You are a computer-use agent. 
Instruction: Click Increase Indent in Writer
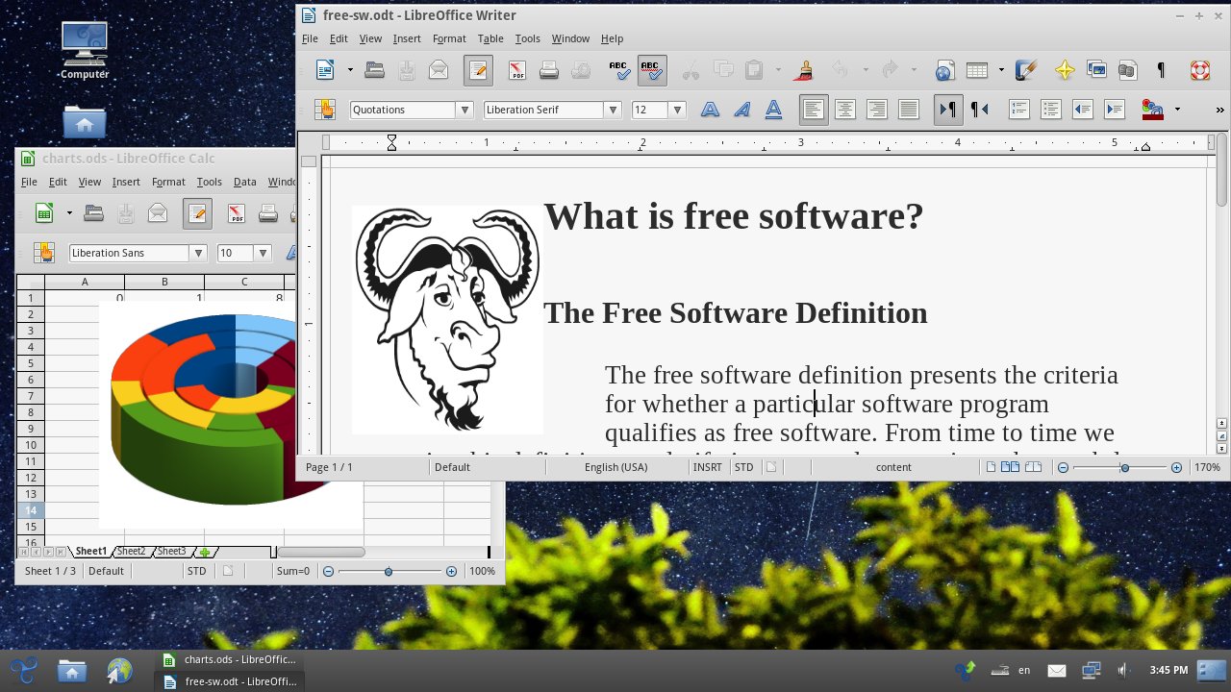tap(1115, 110)
